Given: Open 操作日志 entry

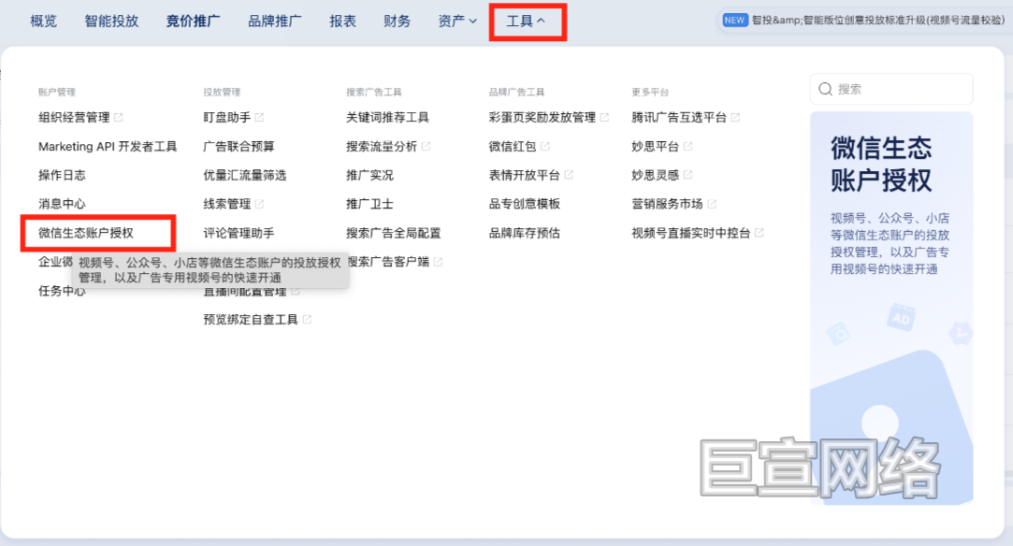Looking at the screenshot, I should tap(62, 175).
